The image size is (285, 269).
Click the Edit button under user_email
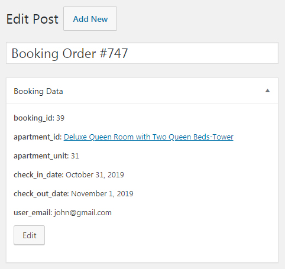pos(29,235)
